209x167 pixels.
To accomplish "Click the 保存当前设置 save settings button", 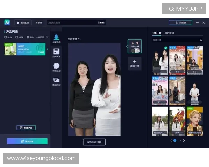I will pos(94,142).
